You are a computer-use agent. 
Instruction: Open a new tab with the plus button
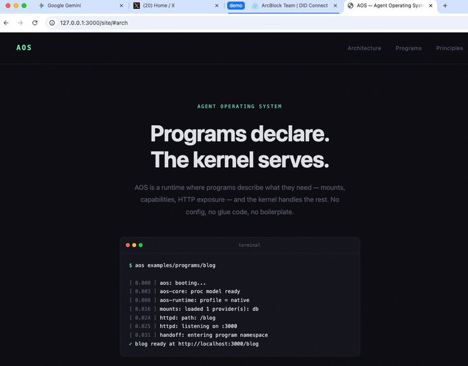445,6
